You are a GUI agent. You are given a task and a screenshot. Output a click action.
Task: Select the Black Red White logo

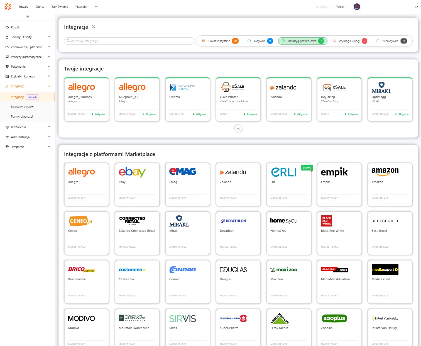tap(327, 221)
